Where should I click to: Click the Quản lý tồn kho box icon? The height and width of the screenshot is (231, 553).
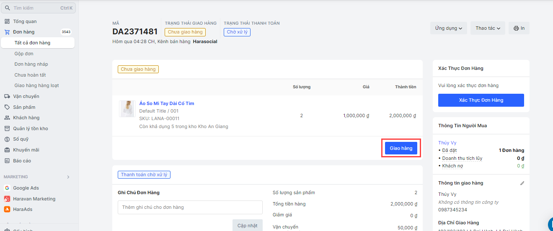click(7, 128)
